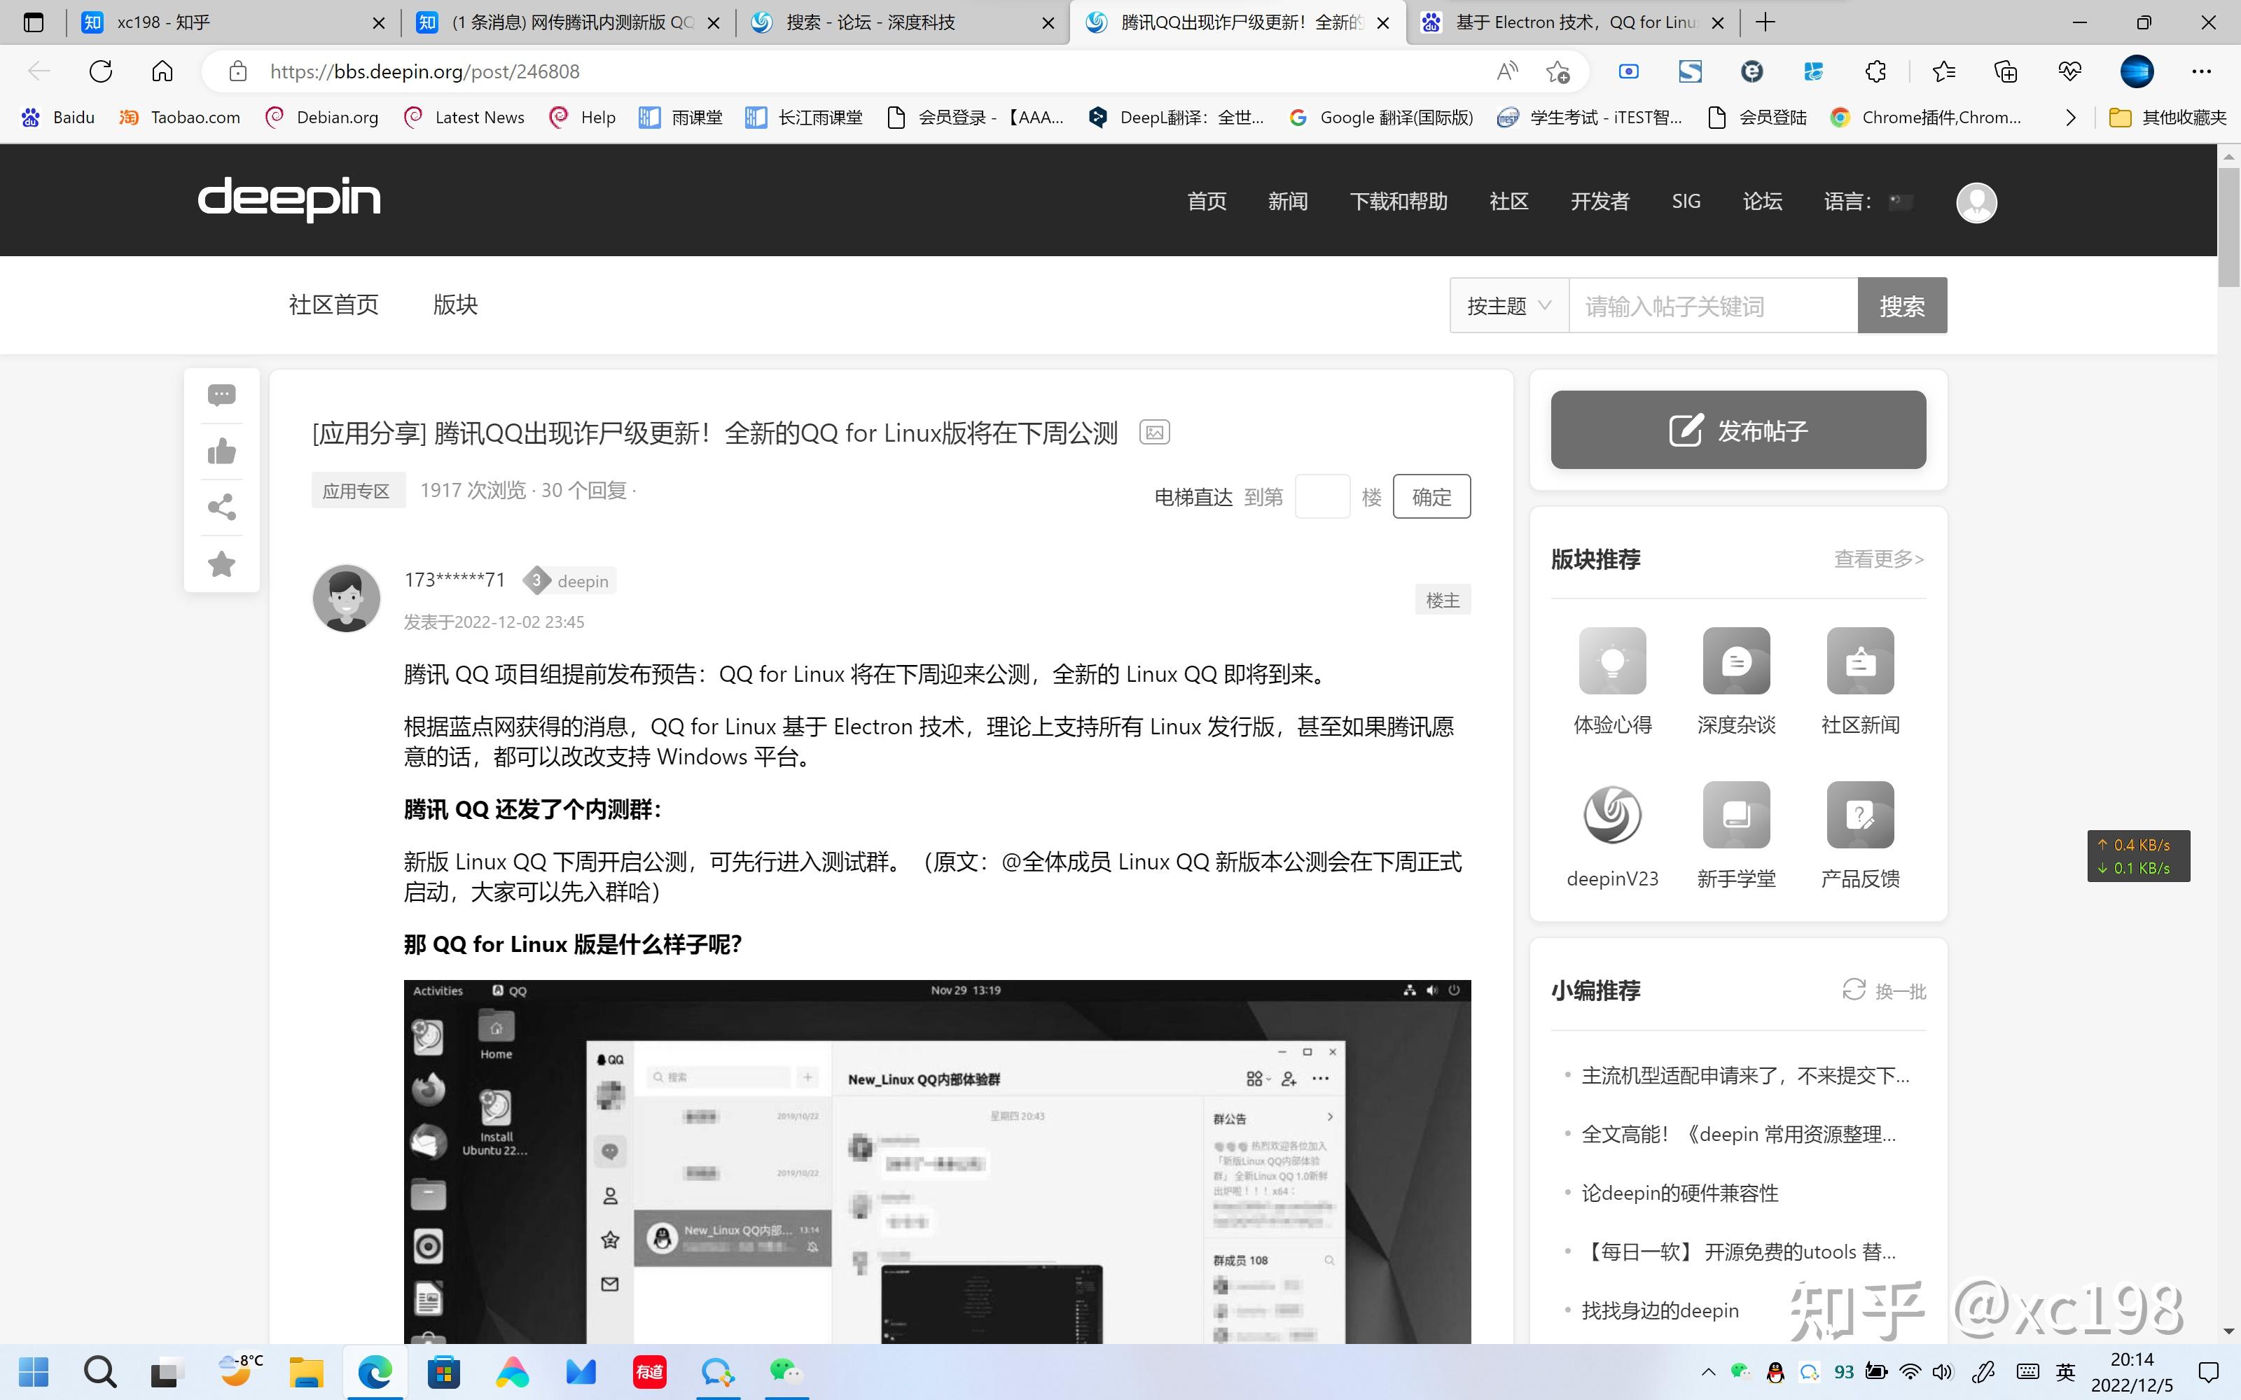Open the 社区新闻 board icon
This screenshot has height=1400, width=2241.
click(1859, 660)
